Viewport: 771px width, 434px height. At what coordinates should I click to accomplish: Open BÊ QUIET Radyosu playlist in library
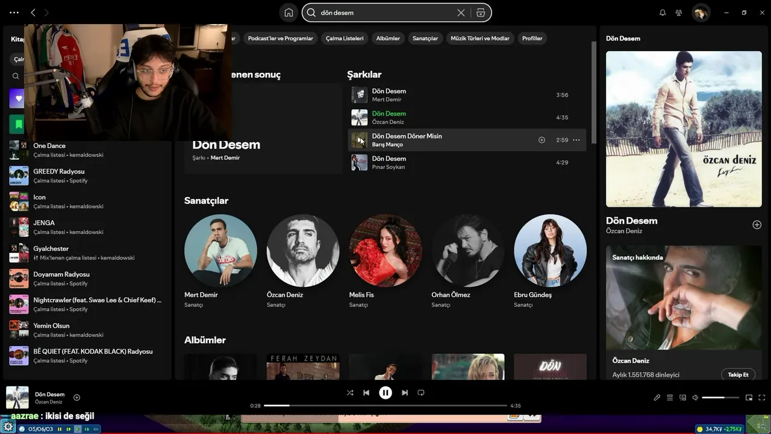87,356
